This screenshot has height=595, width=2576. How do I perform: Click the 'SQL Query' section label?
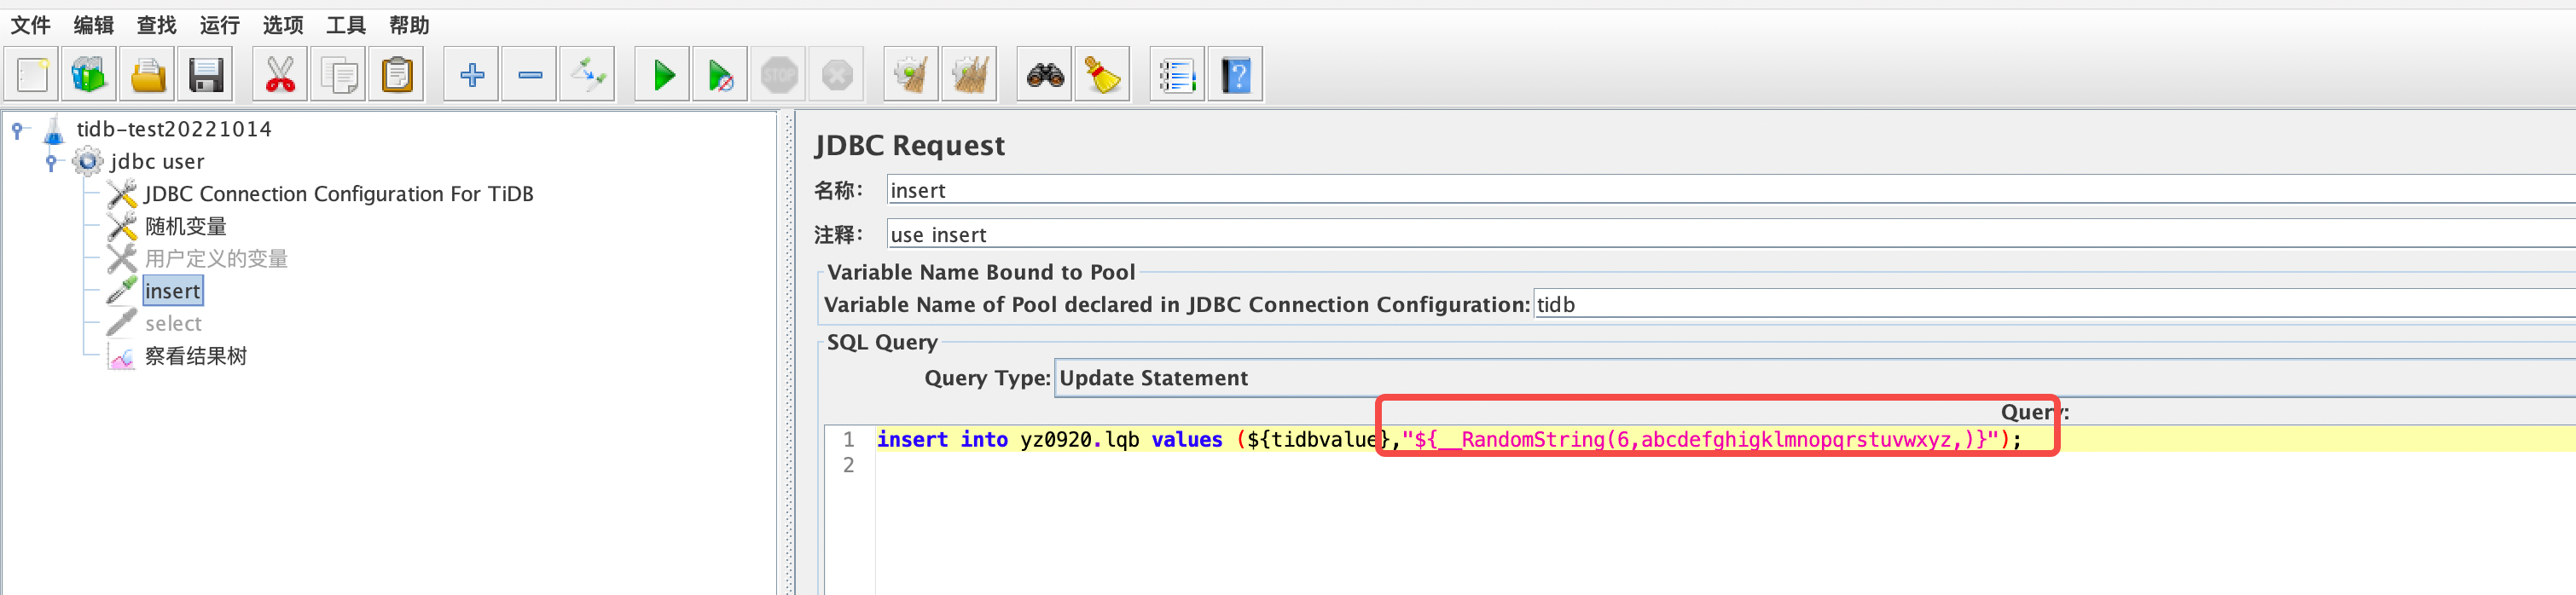coord(882,342)
